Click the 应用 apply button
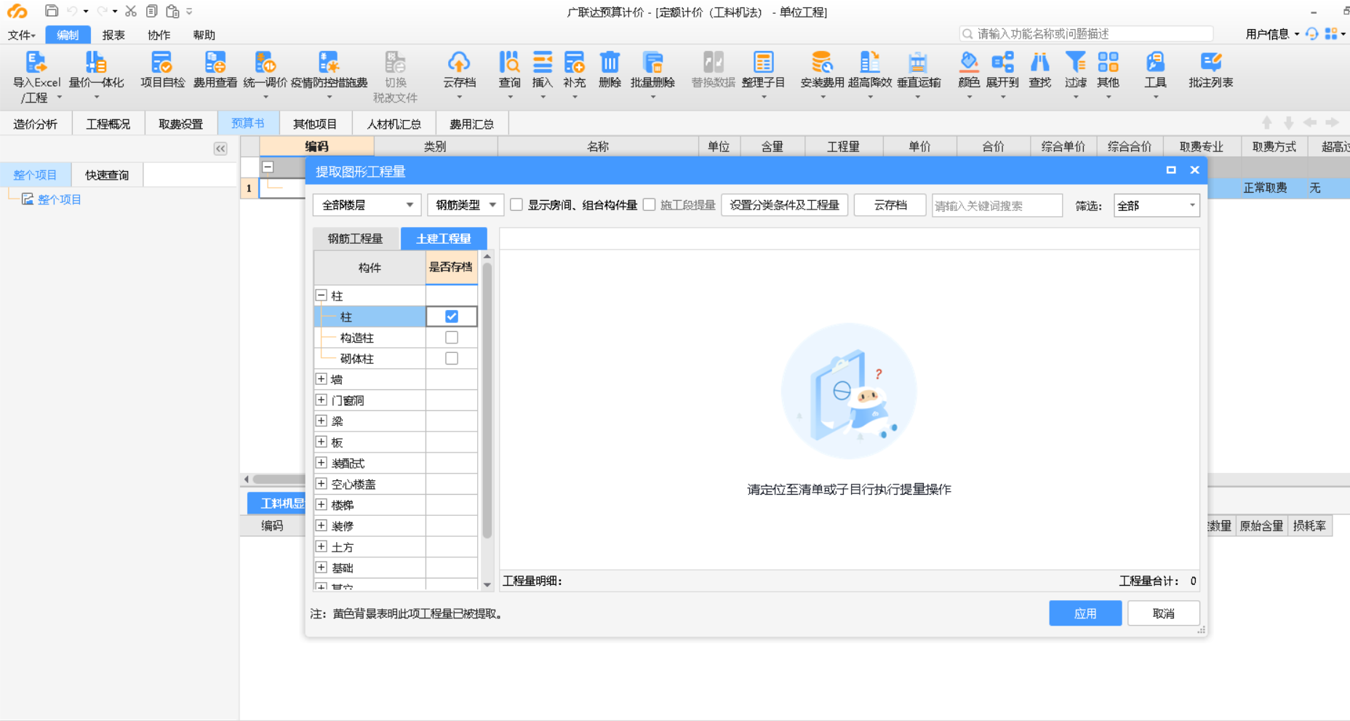The width and height of the screenshot is (1350, 721). [x=1085, y=613]
